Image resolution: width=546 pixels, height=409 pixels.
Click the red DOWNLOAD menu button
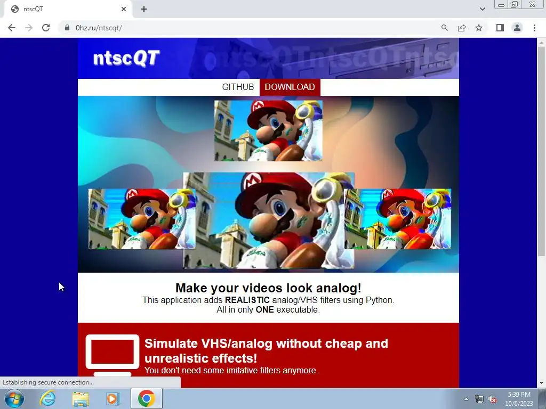[290, 87]
